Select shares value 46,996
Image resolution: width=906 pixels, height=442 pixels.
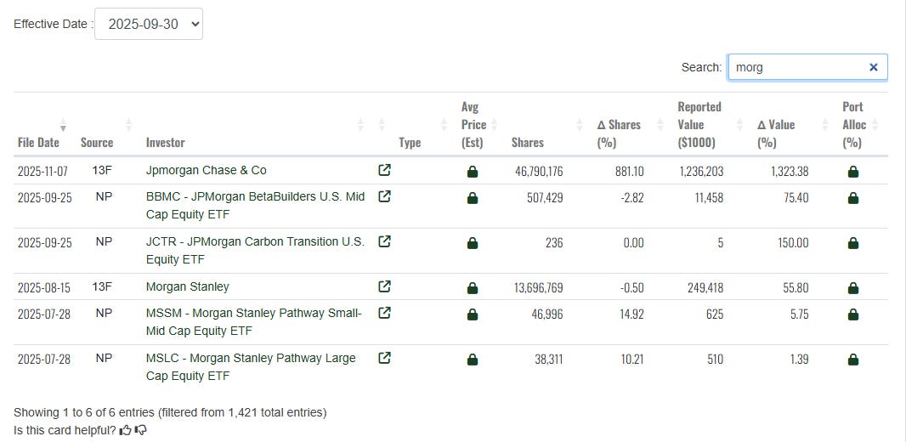[x=548, y=314]
